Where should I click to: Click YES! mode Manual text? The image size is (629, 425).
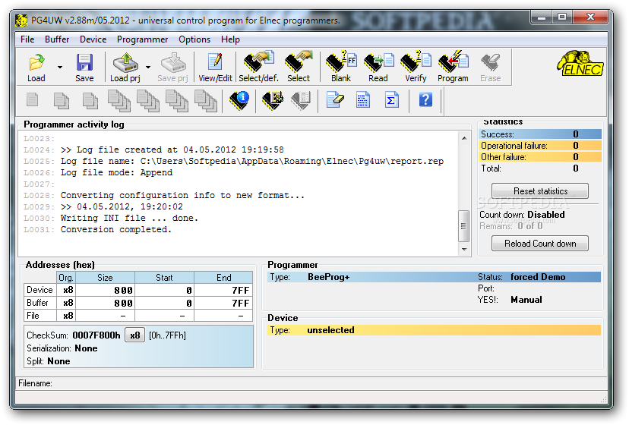point(526,300)
